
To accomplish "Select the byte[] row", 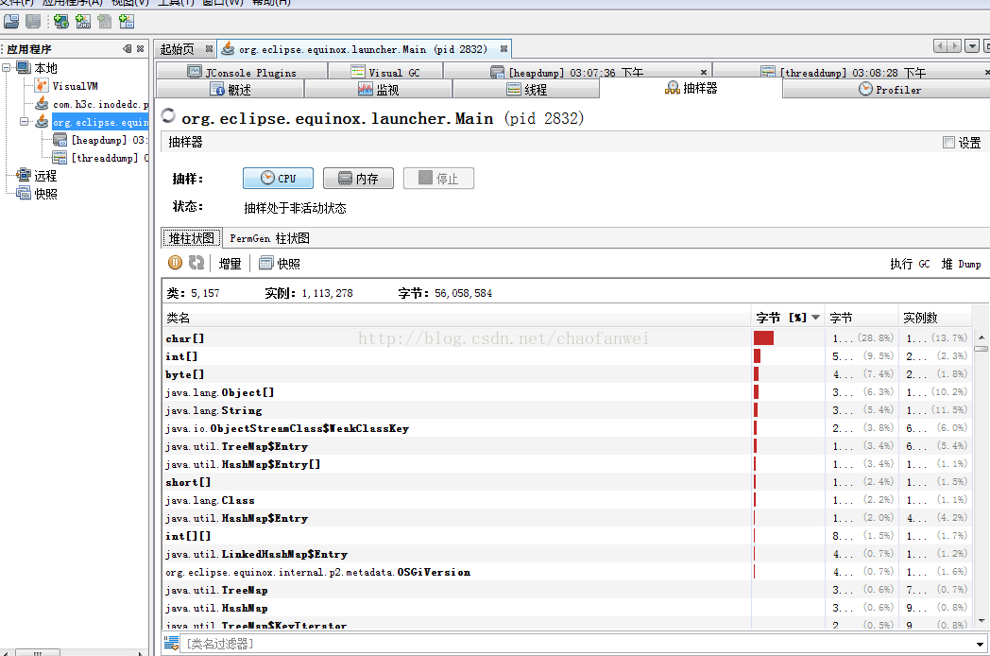I will [567, 374].
